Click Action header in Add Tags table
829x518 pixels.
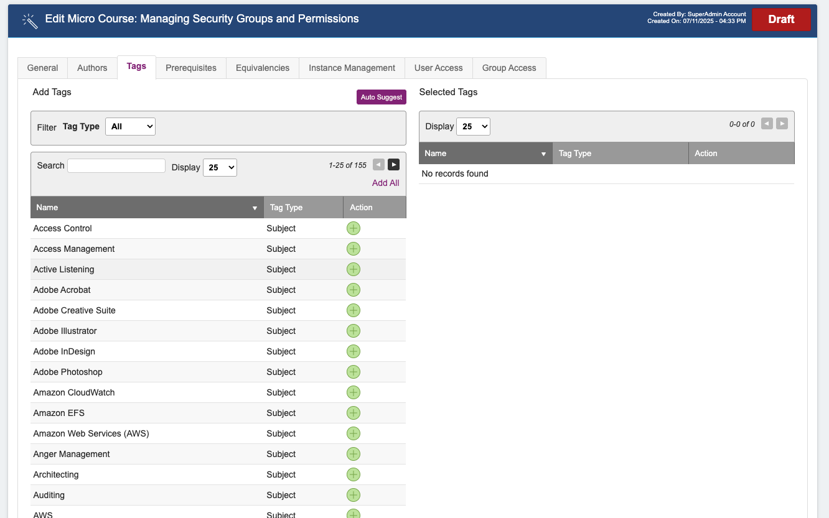click(375, 208)
